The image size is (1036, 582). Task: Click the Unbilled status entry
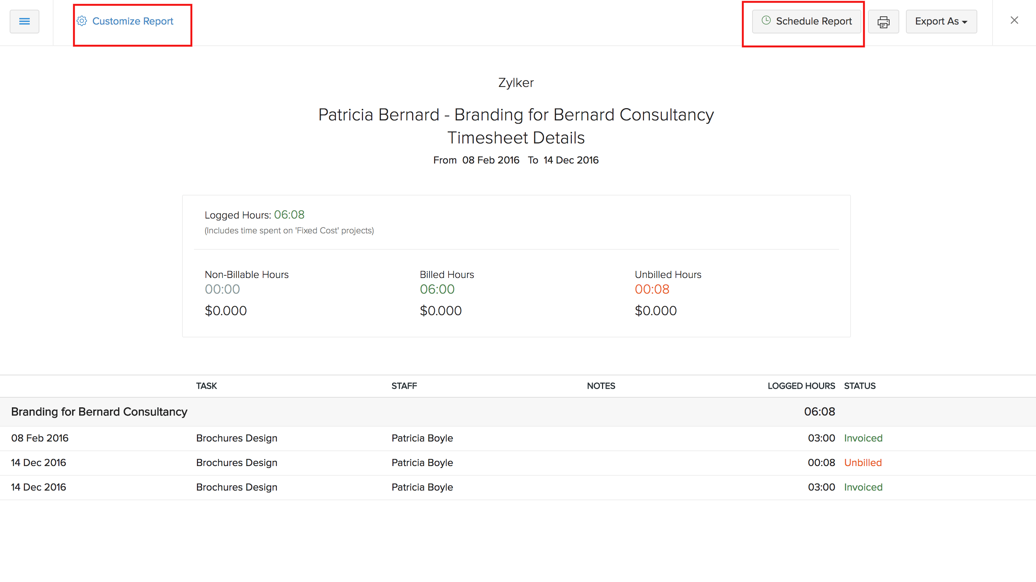862,463
